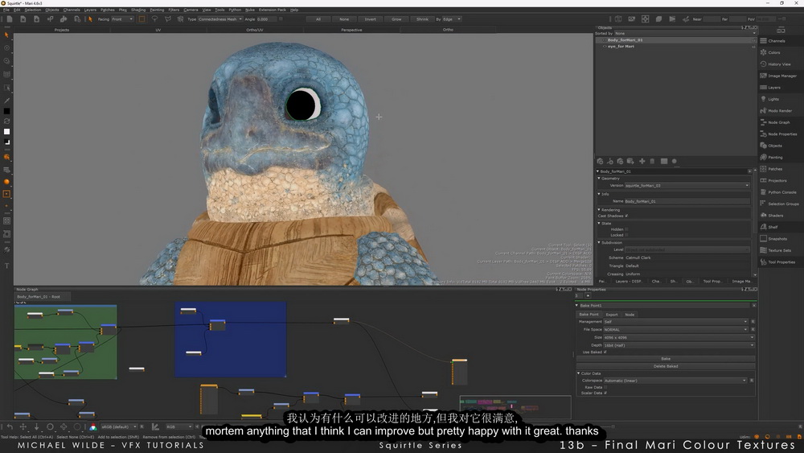Open the By Edge dropdown
Viewport: 804px width, 453px height.
[x=452, y=19]
